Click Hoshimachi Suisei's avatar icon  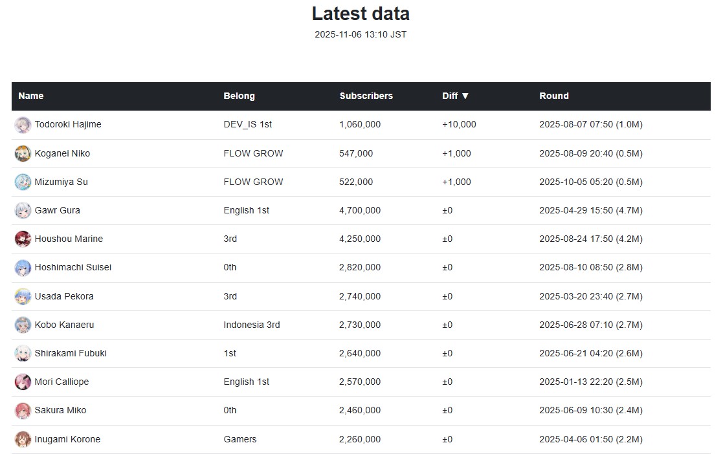pyautogui.click(x=23, y=268)
